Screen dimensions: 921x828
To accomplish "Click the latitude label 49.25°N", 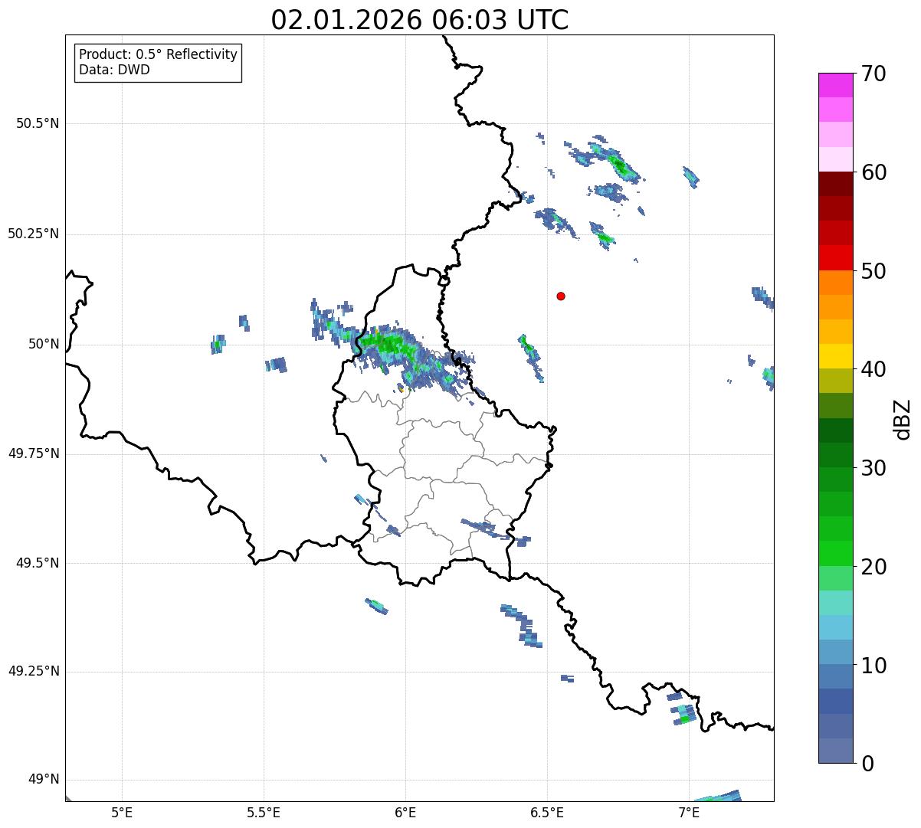I will pyautogui.click(x=33, y=671).
